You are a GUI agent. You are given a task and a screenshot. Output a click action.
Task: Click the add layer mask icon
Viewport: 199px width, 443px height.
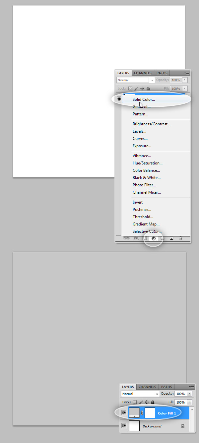tap(145, 238)
